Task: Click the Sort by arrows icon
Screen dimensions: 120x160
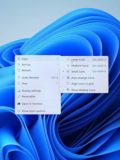Action: click(x=19, y=65)
